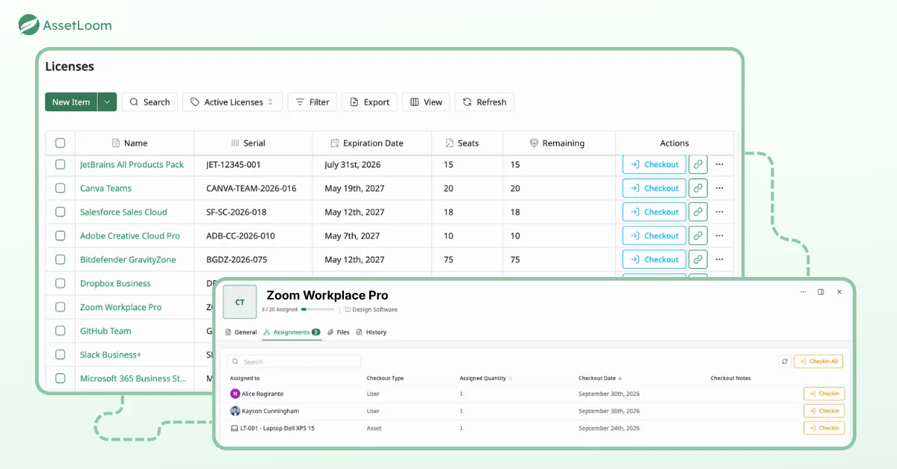Switch to the History tab
897x469 pixels.
(372, 332)
